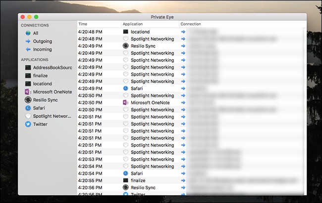Zoom the Private Eye window with green button
The height and width of the screenshot is (203, 322).
click(36, 17)
